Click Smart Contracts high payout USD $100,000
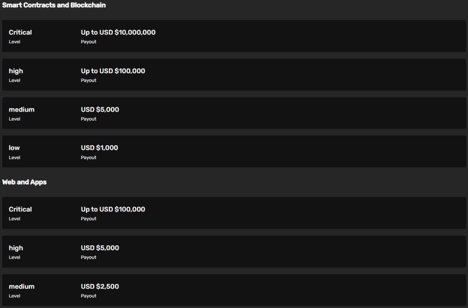Screen dimensions: 468x308 (x=113, y=71)
